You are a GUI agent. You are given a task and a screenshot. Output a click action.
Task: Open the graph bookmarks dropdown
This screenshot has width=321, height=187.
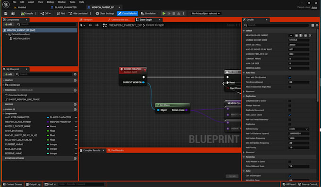[83, 25]
